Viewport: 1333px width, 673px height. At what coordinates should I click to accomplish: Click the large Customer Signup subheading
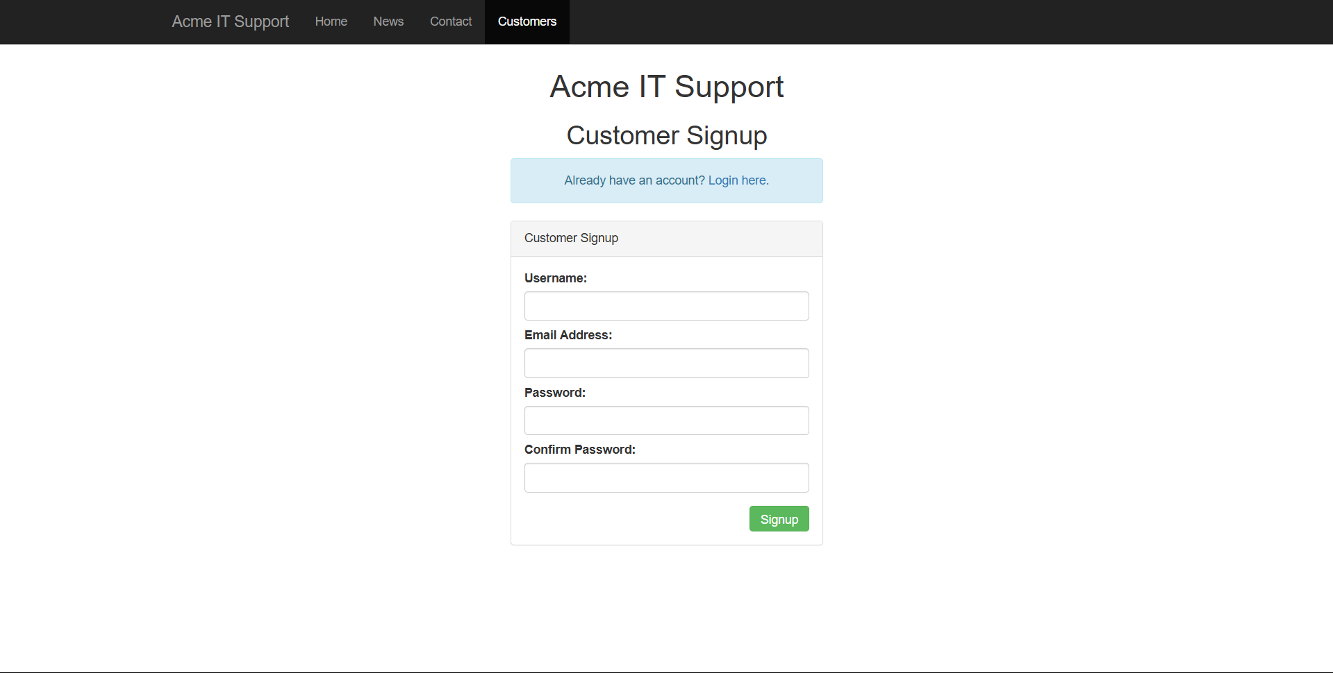coord(666,135)
